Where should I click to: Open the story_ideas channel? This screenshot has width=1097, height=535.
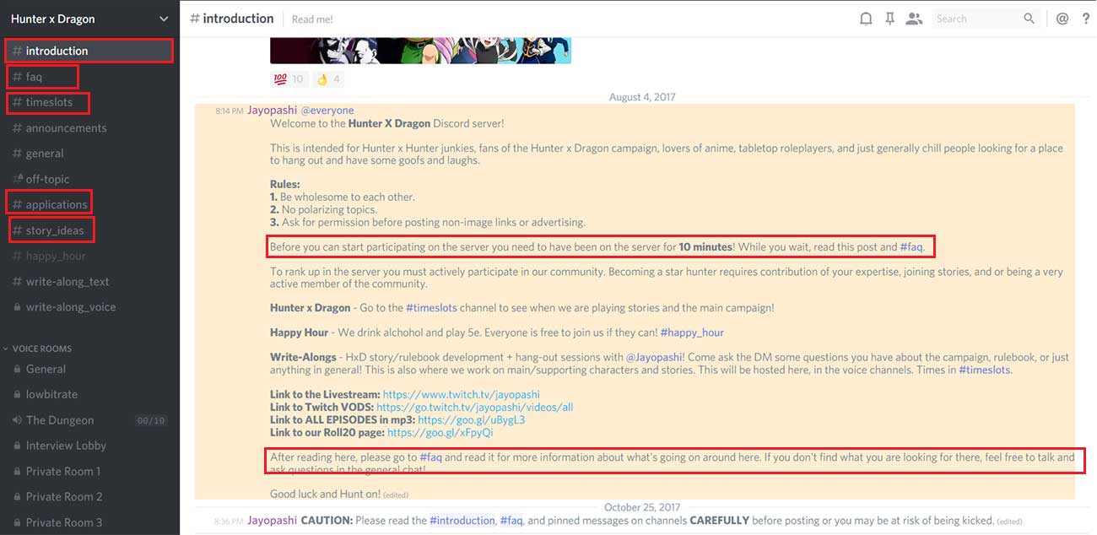89,230
